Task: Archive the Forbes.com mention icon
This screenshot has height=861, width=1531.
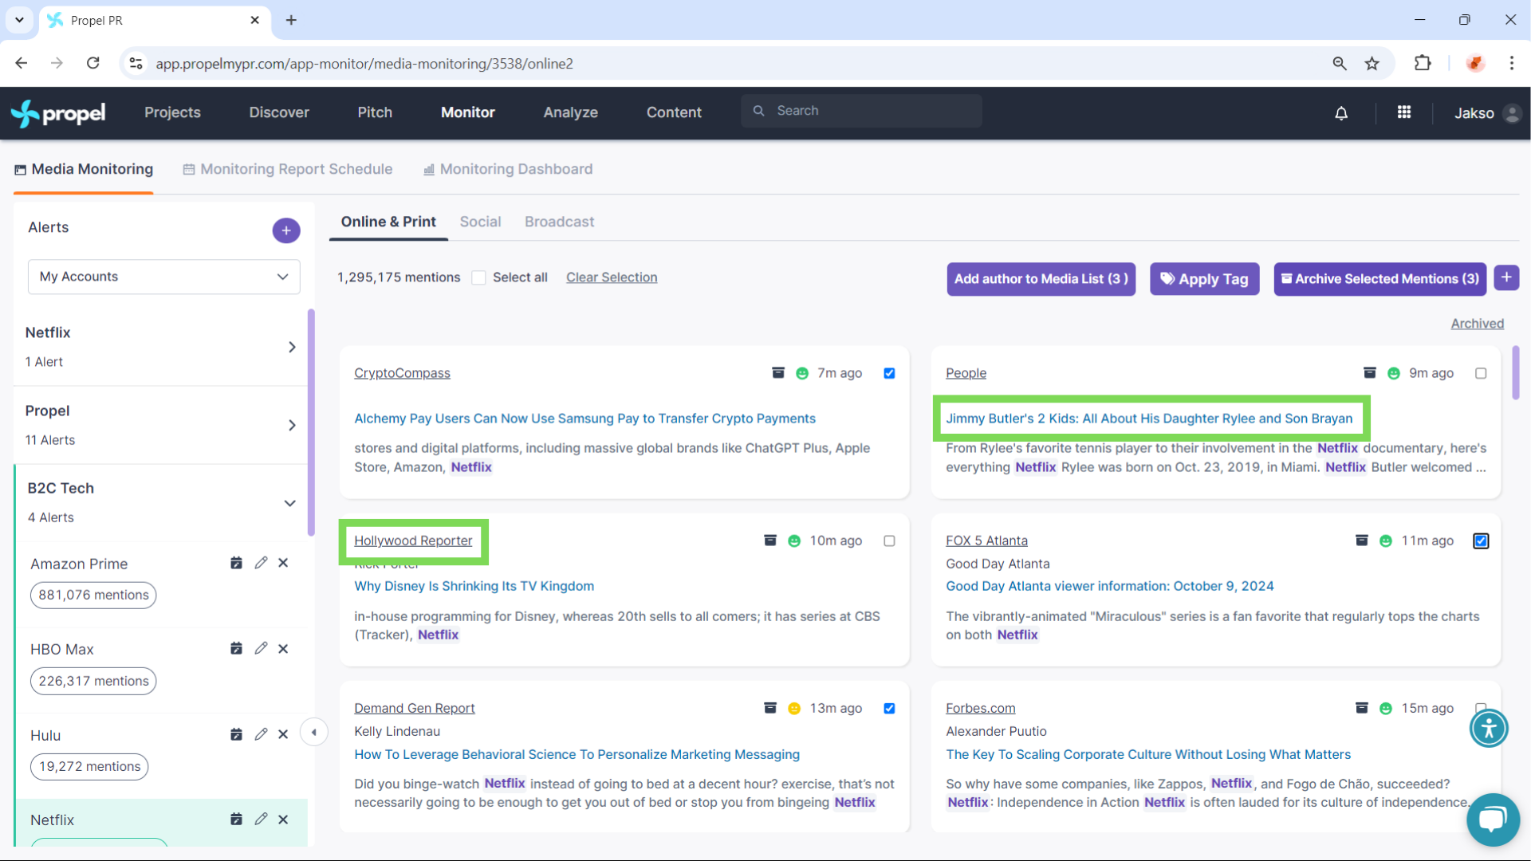Action: point(1362,707)
